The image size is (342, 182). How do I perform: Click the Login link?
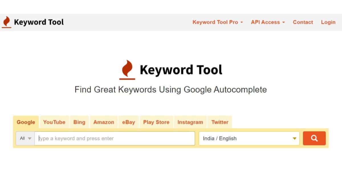click(328, 22)
